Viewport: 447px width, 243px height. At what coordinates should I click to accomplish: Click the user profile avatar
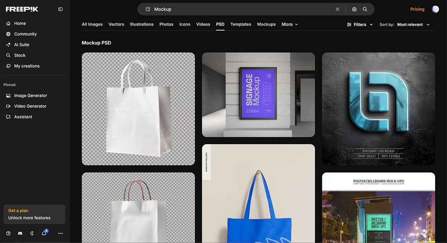[435, 9]
